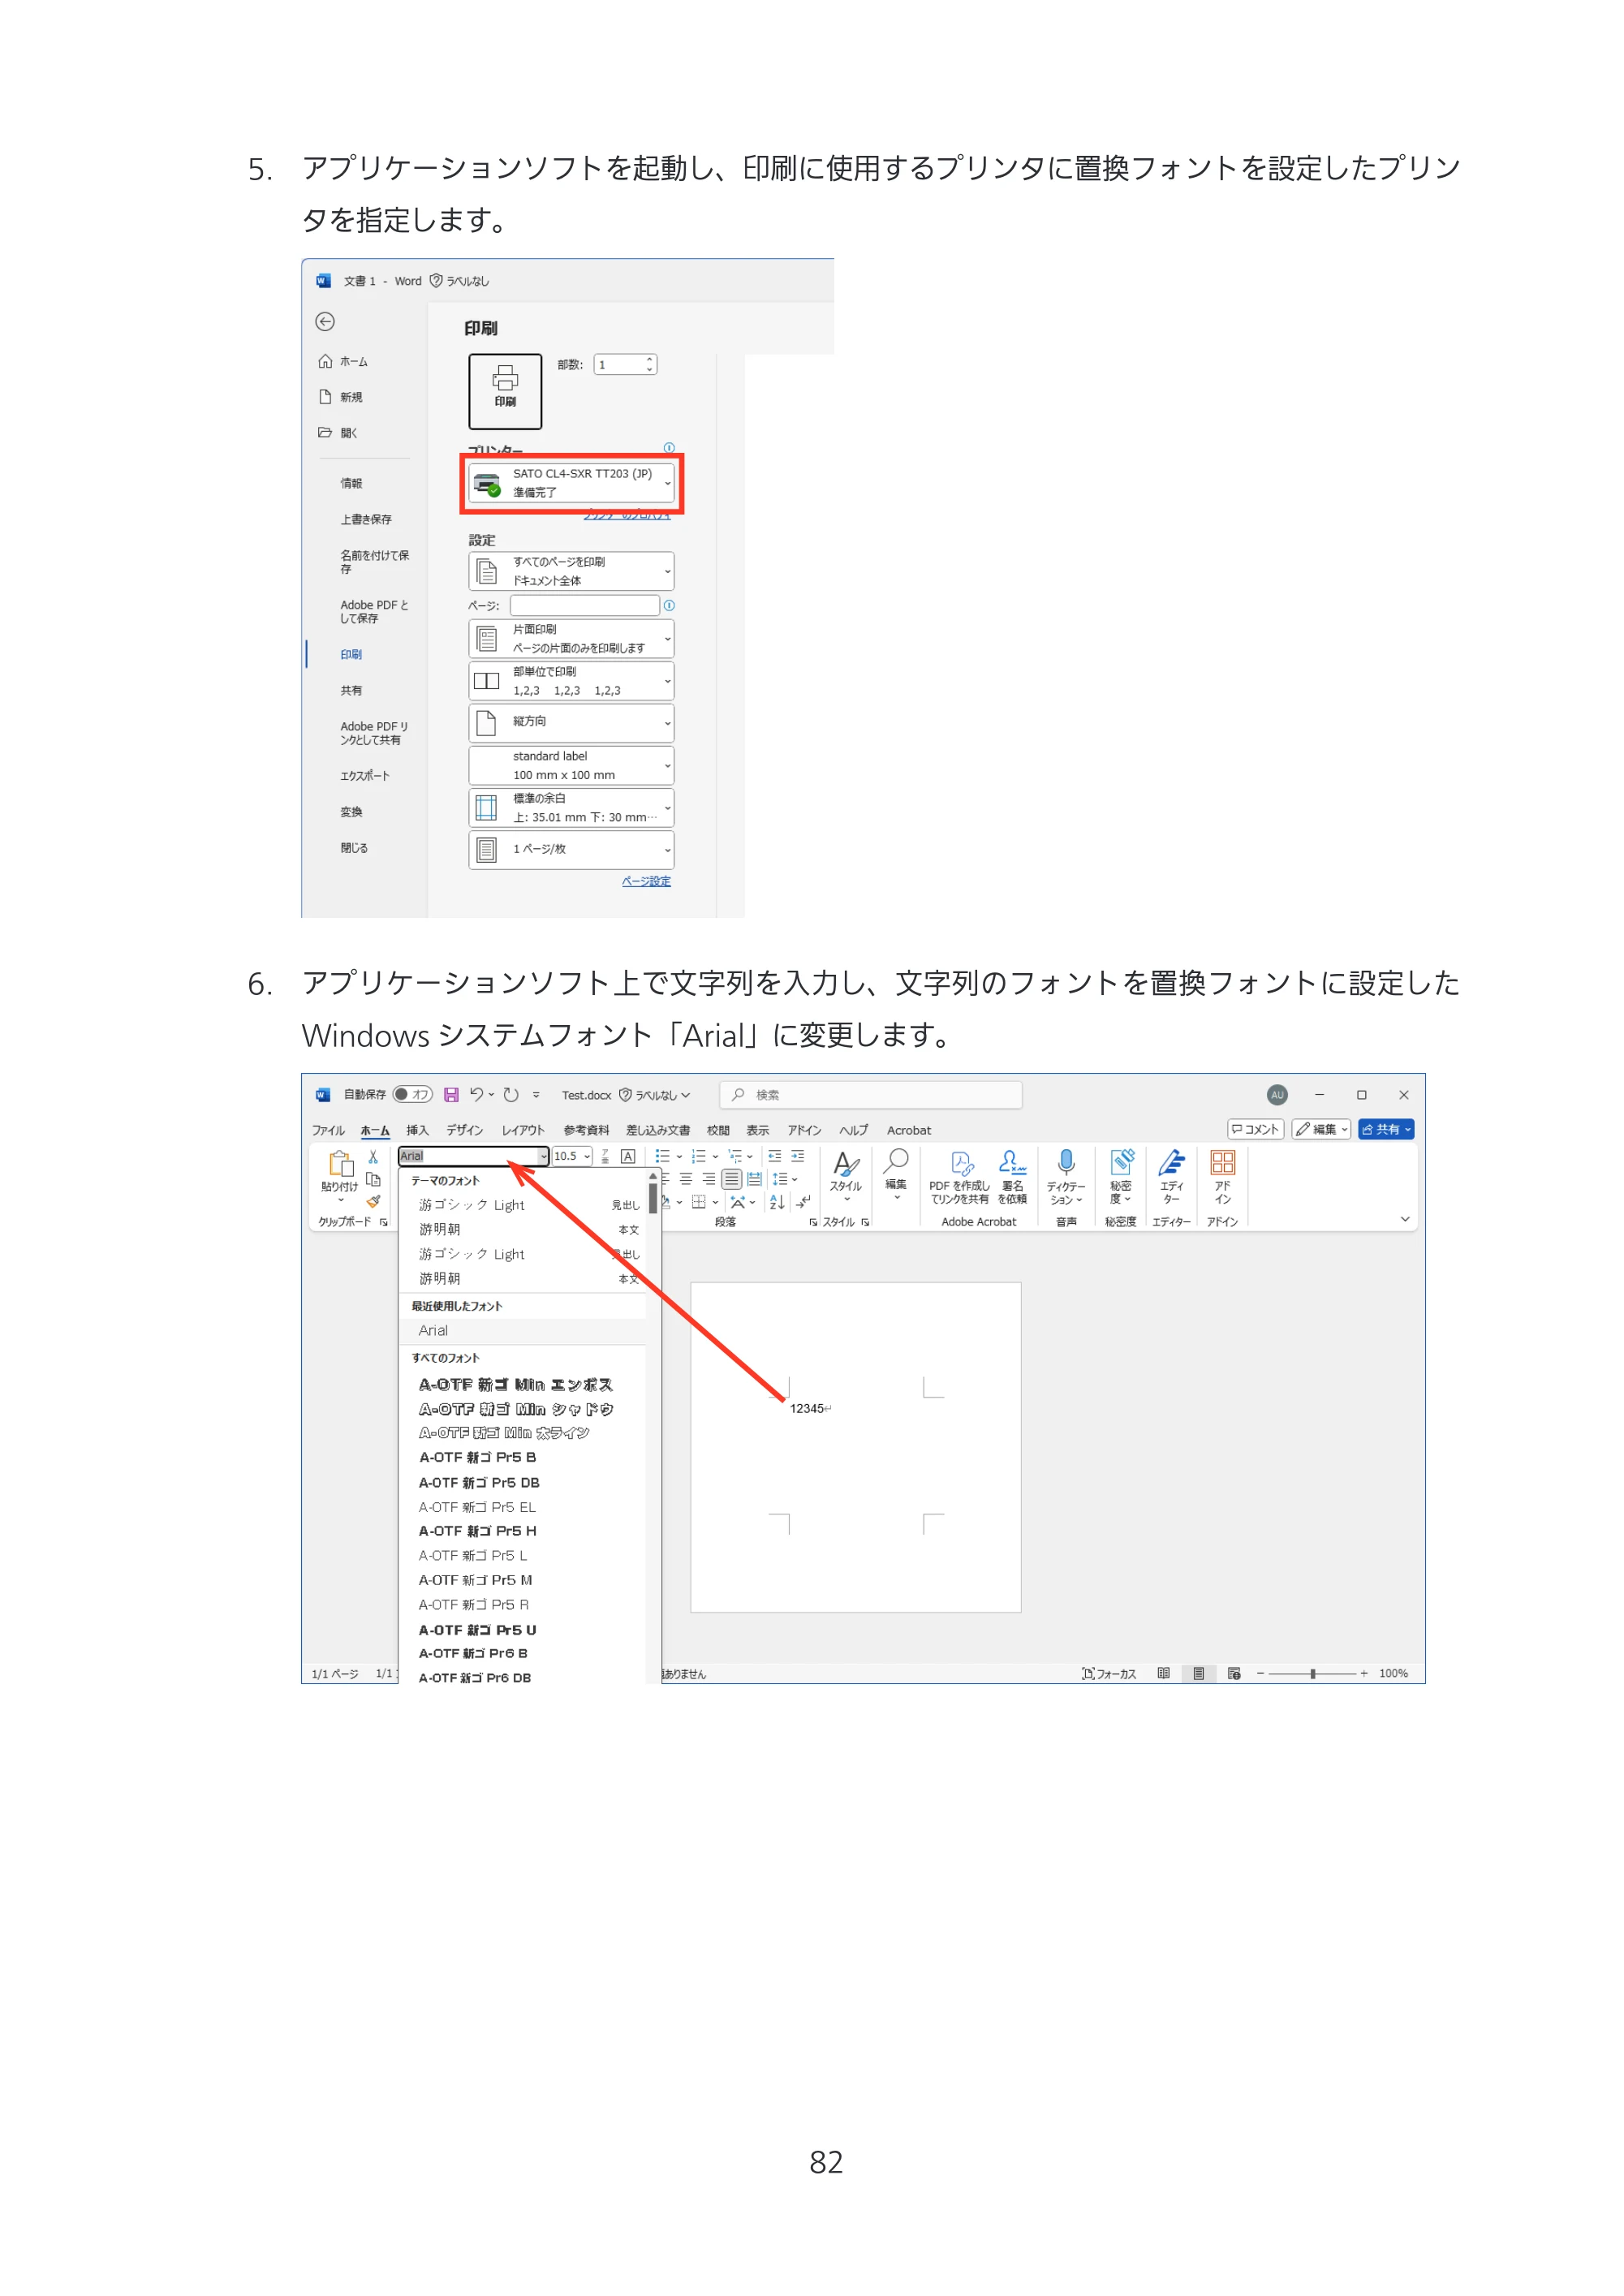Image resolution: width=1624 pixels, height=2296 pixels.
Task: Open the 片面印刷 dropdown
Action: point(572,638)
